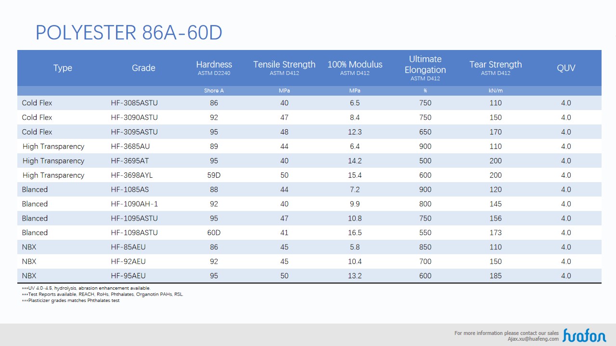Click the 'Hardness' column header

tap(214, 64)
